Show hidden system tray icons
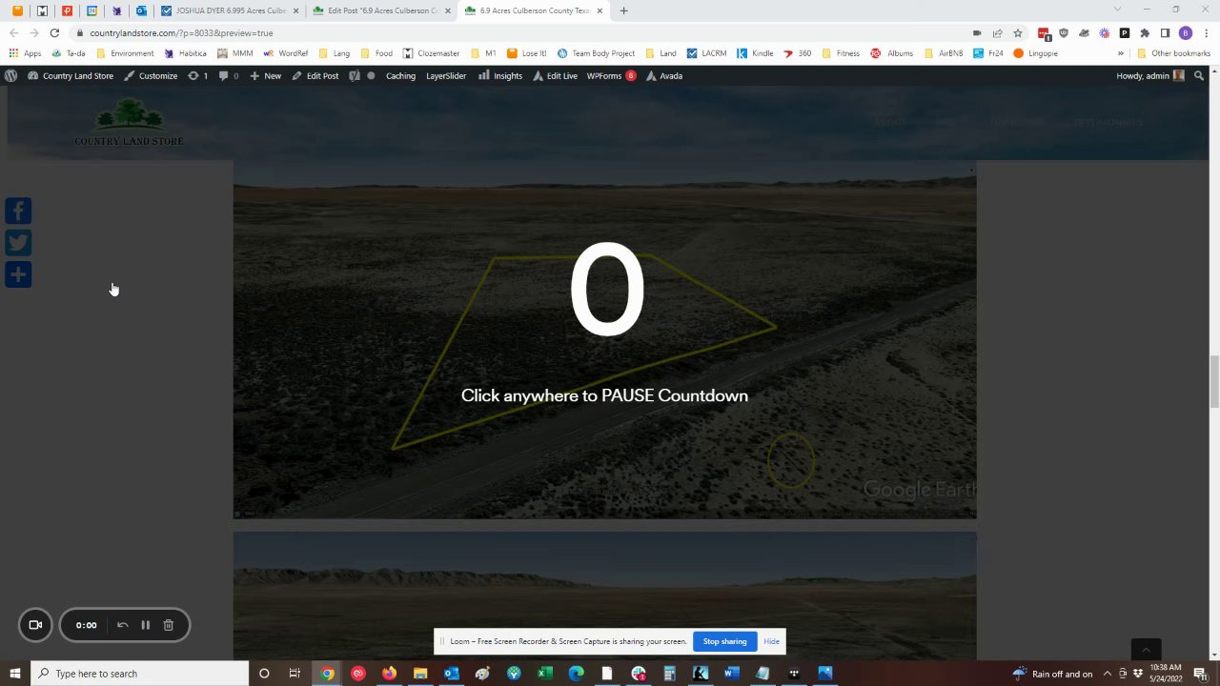 click(x=1108, y=674)
